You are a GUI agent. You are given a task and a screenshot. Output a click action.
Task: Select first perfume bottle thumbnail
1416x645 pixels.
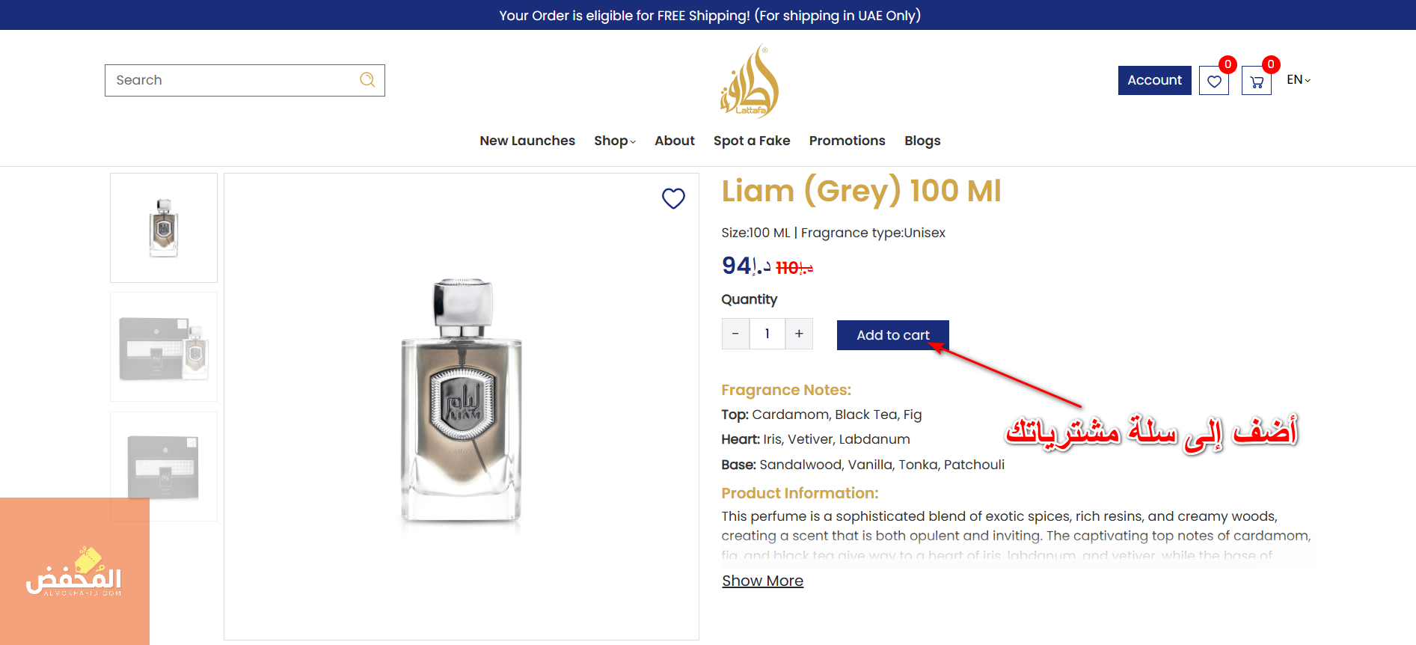[x=164, y=228]
